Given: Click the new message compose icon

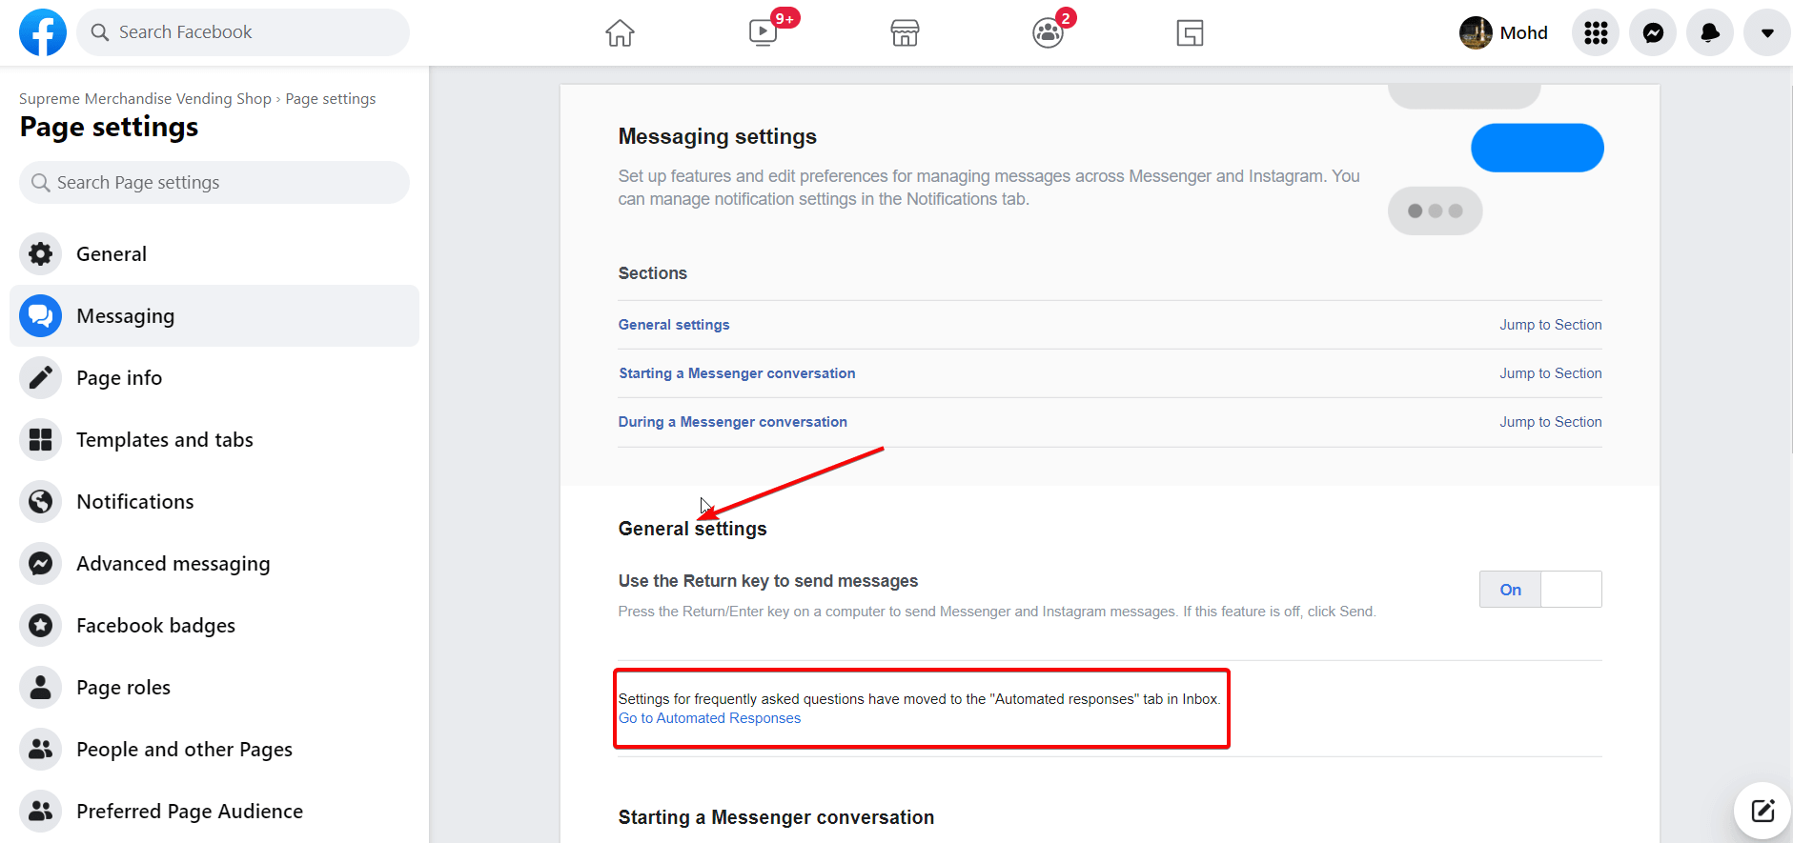Looking at the screenshot, I should tap(1762, 811).
